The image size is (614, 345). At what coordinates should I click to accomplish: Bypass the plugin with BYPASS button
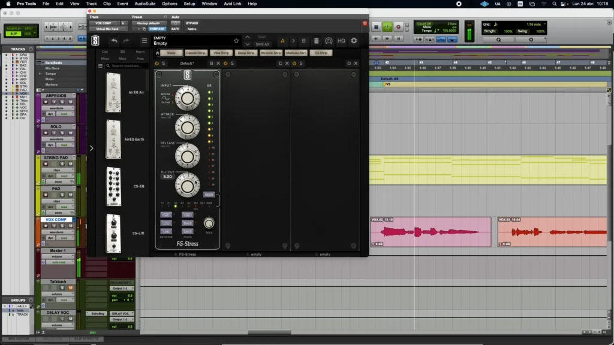pos(192,23)
